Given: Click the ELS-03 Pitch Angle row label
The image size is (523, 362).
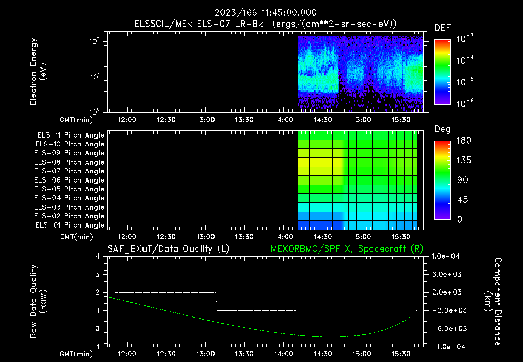Looking at the screenshot, I should point(69,207).
